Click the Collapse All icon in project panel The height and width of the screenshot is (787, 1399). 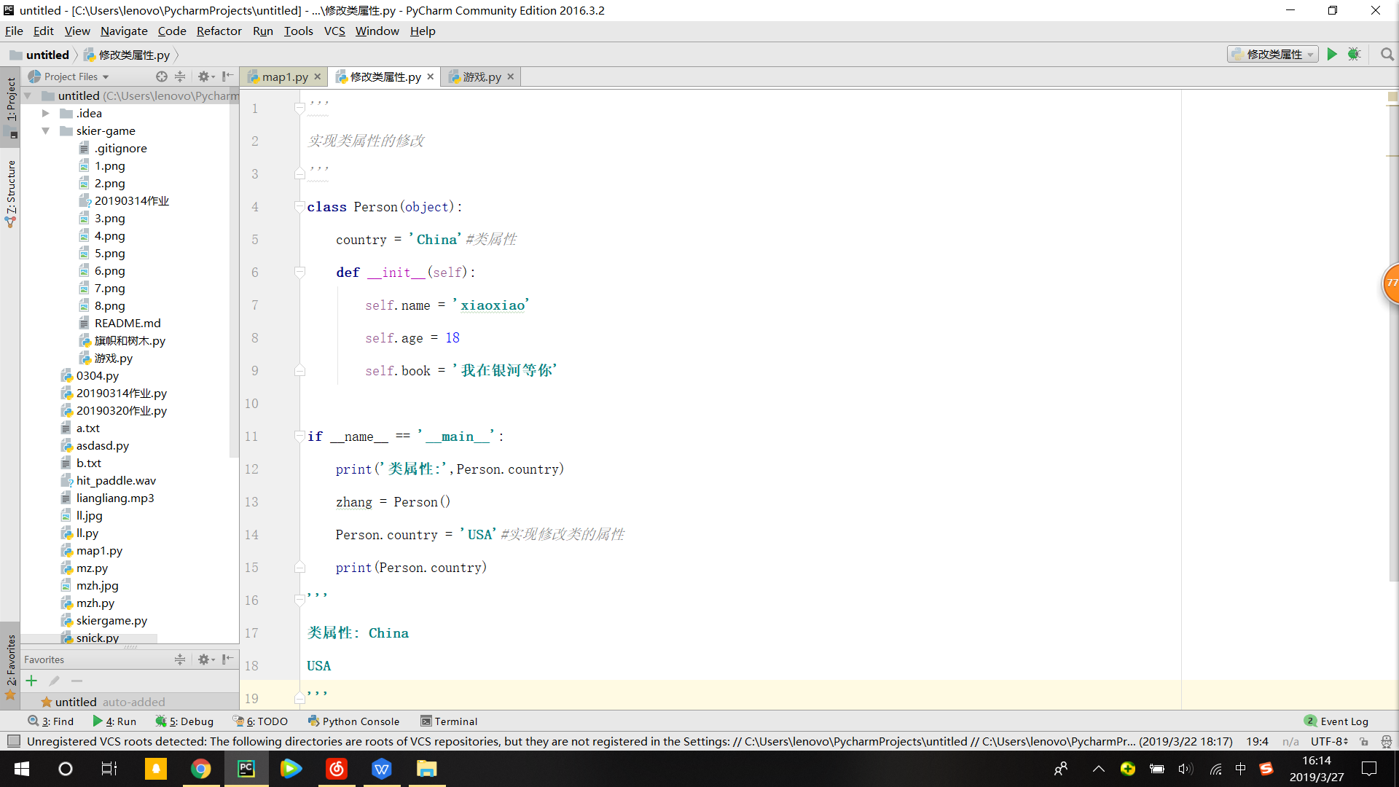click(180, 77)
